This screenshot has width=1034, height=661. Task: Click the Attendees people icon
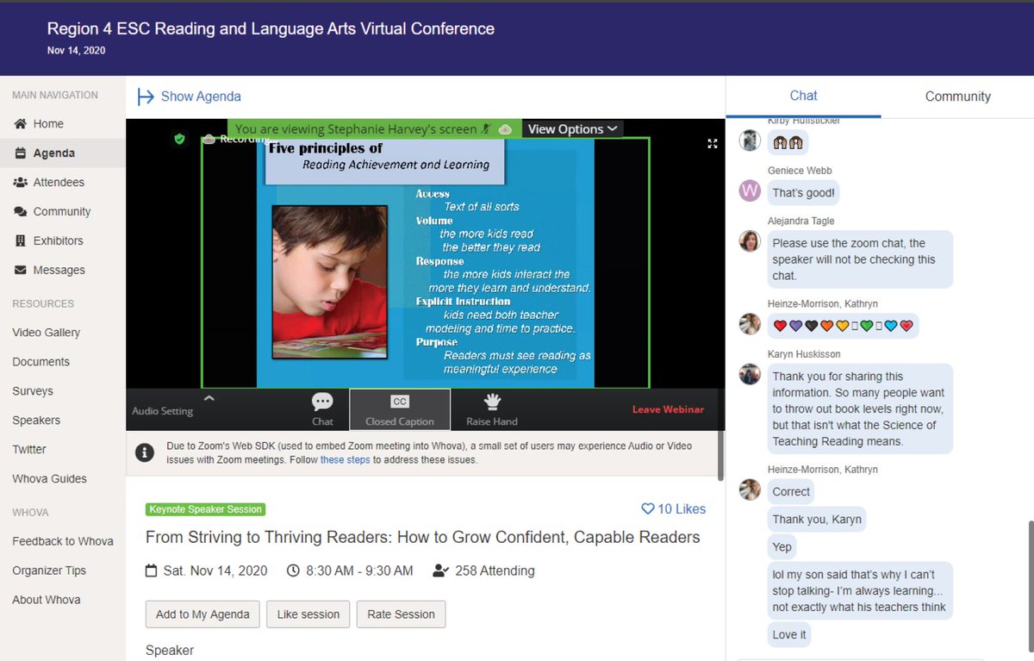20,182
